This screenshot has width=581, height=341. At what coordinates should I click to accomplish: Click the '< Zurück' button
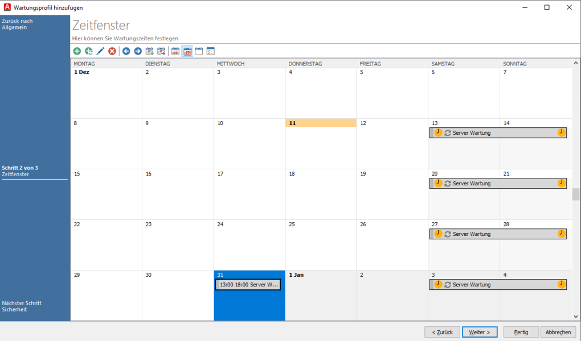(x=442, y=332)
